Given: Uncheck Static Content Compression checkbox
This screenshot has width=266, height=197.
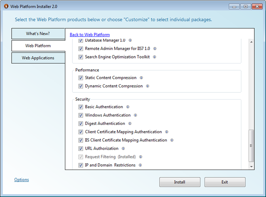Looking at the screenshot, I should pos(81,78).
